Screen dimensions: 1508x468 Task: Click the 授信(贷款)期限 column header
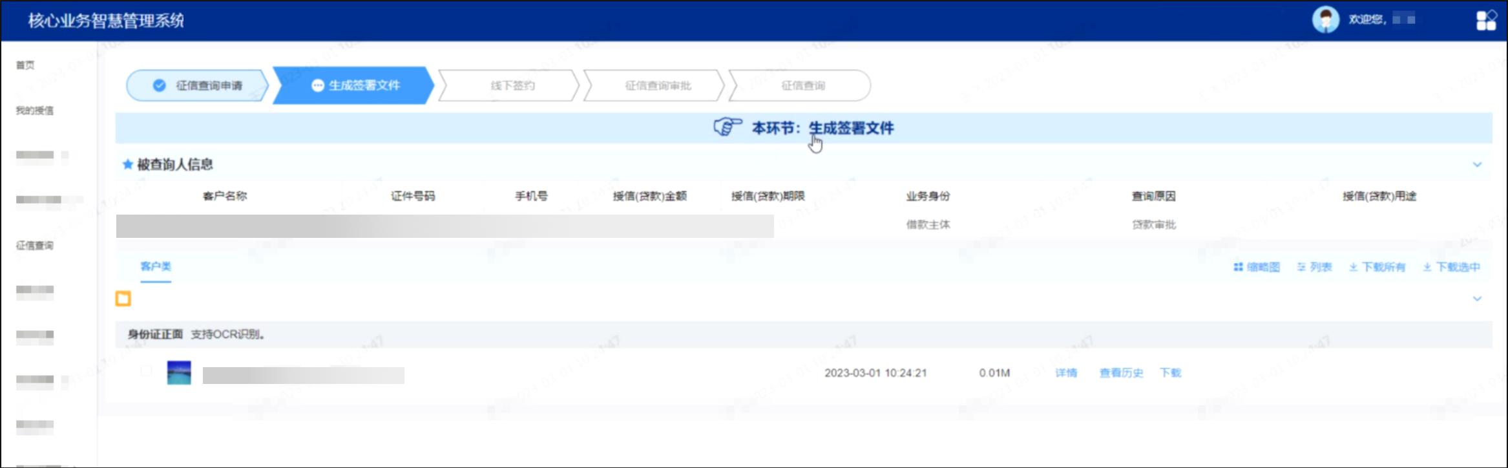768,196
